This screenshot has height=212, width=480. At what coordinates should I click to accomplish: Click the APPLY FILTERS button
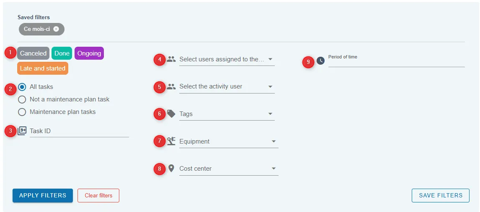click(x=43, y=196)
